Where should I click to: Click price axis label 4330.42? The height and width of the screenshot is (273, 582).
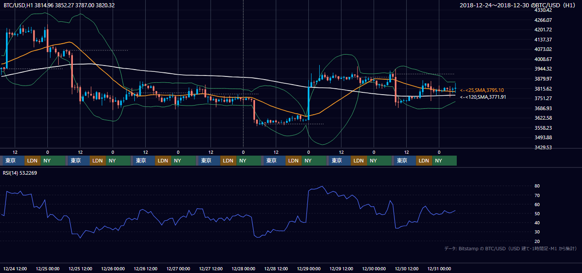coord(543,10)
